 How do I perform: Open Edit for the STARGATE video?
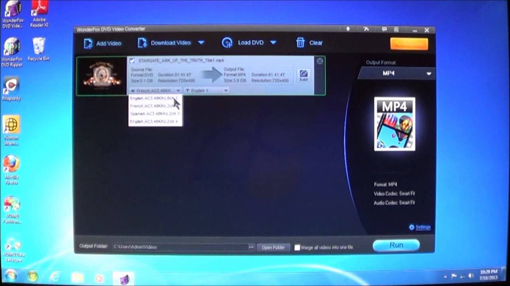[304, 75]
